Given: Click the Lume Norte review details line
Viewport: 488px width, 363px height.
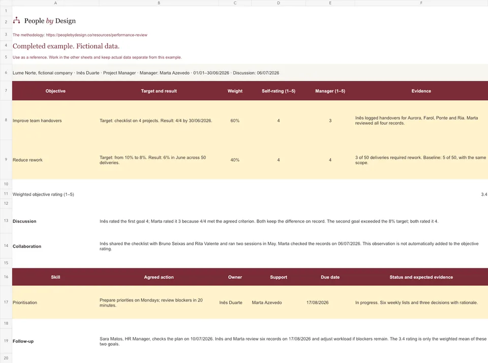Looking at the screenshot, I should coord(146,73).
